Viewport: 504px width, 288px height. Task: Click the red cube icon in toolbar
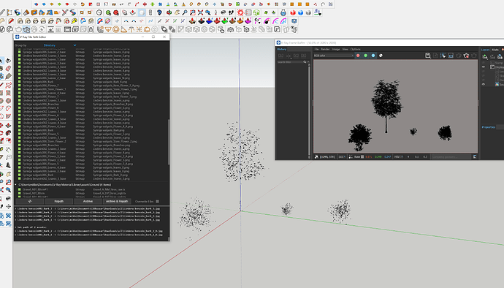(293, 12)
